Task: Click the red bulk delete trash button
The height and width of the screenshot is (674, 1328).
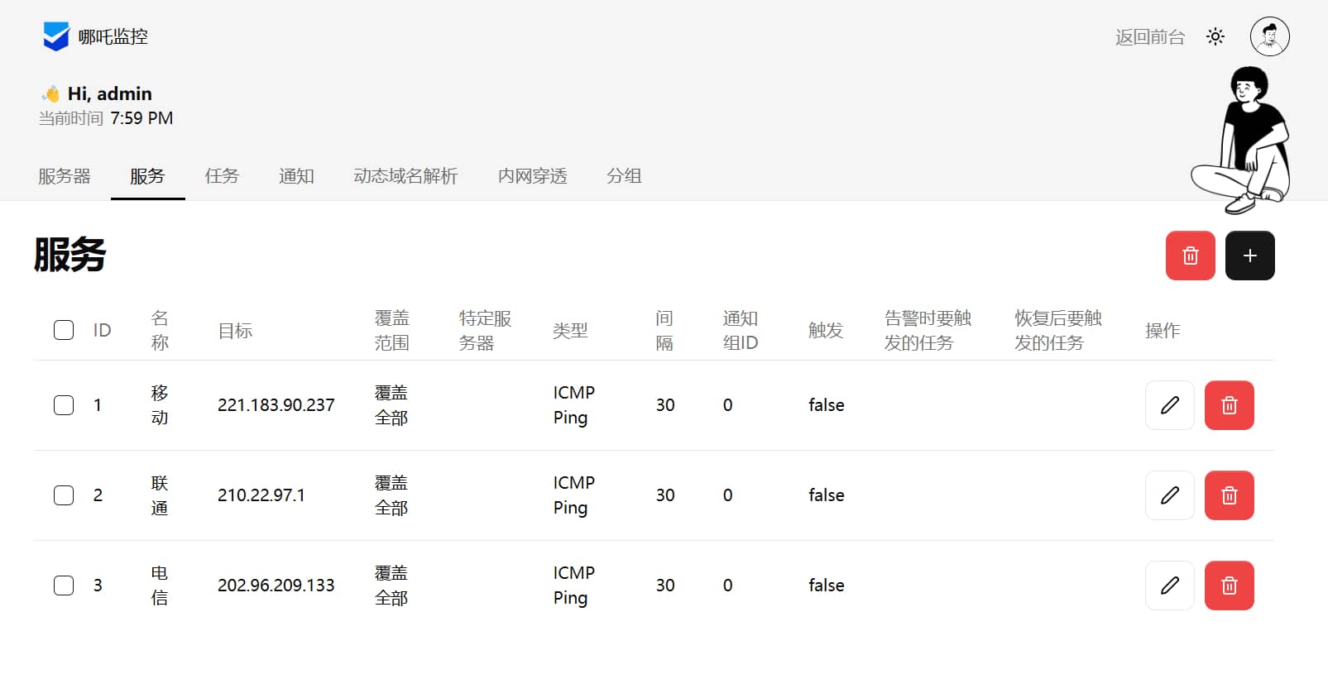Action: (1190, 256)
